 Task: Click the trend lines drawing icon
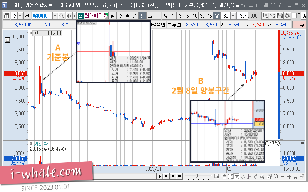(x=256, y=177)
